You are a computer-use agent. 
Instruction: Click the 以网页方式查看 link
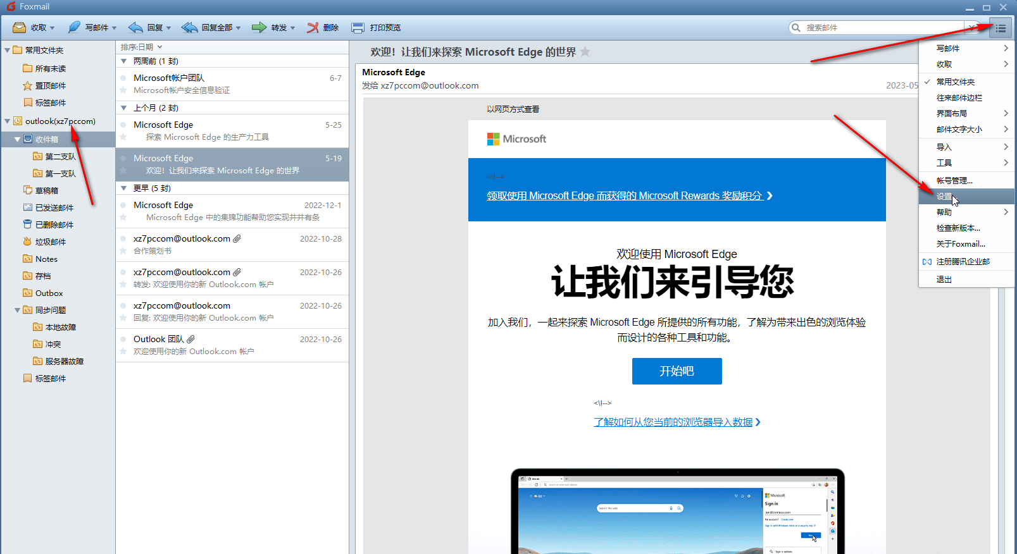[x=513, y=109]
